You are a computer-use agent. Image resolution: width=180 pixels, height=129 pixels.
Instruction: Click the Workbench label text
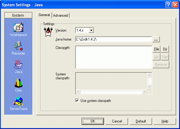(18, 35)
